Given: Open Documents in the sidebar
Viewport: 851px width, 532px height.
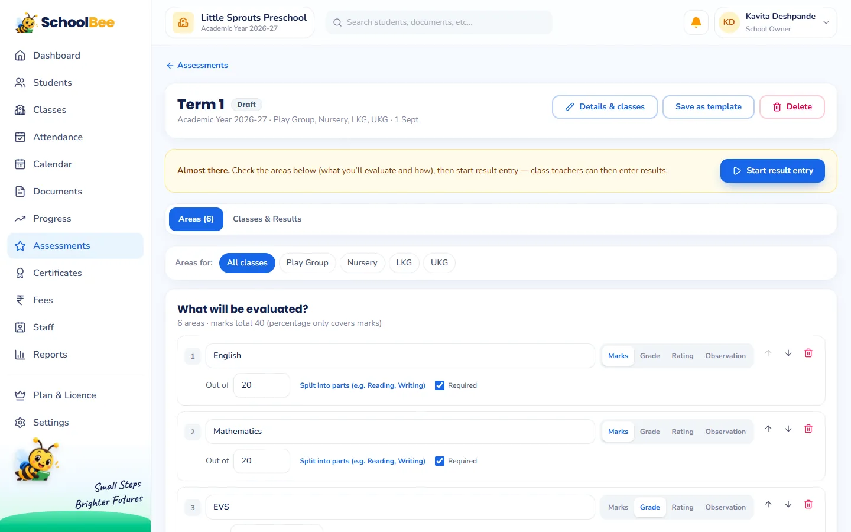Looking at the screenshot, I should coord(75,192).
